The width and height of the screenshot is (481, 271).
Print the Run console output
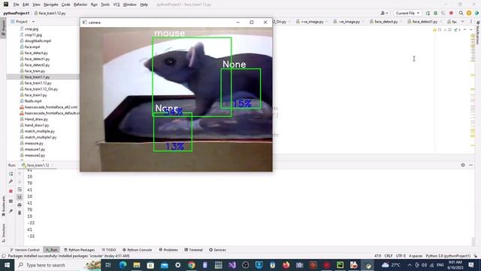tap(20, 205)
